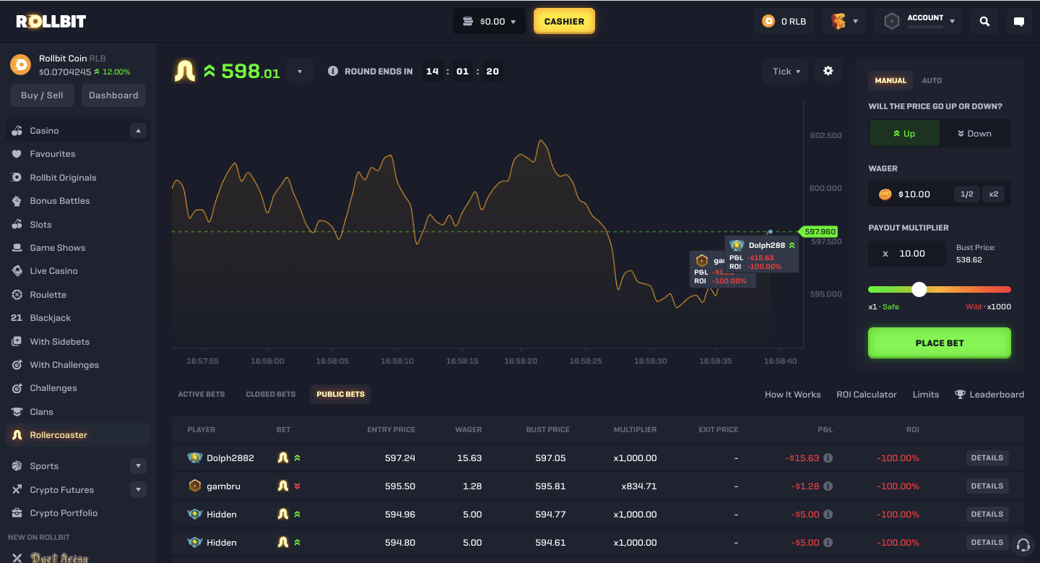
Task: Click the Rollbit Coin logo in sidebar
Action: (20, 64)
